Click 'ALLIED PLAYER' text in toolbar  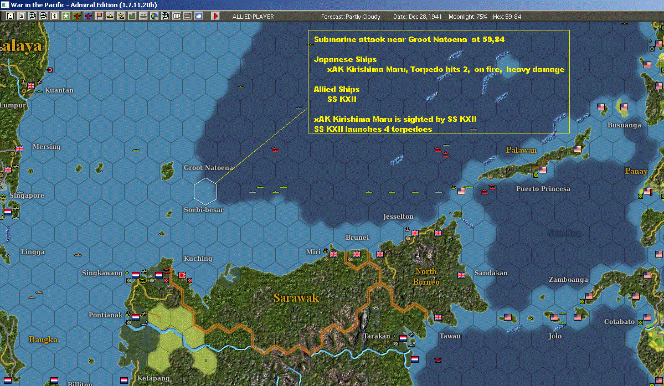pos(253,17)
